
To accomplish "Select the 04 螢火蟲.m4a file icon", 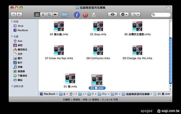I will point(59,26).
